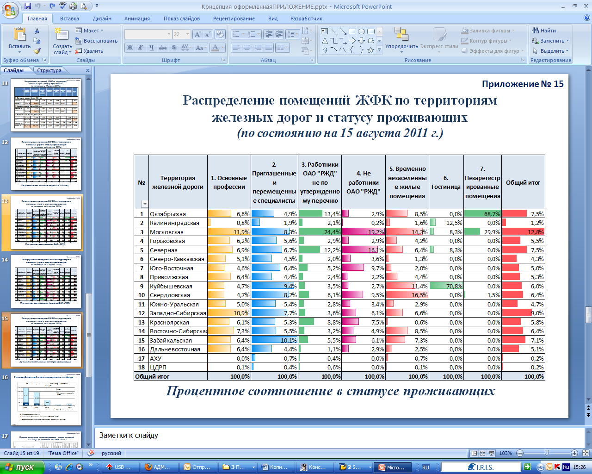
Task: Click the Undo icon in quick access
Action: tap(38, 6)
